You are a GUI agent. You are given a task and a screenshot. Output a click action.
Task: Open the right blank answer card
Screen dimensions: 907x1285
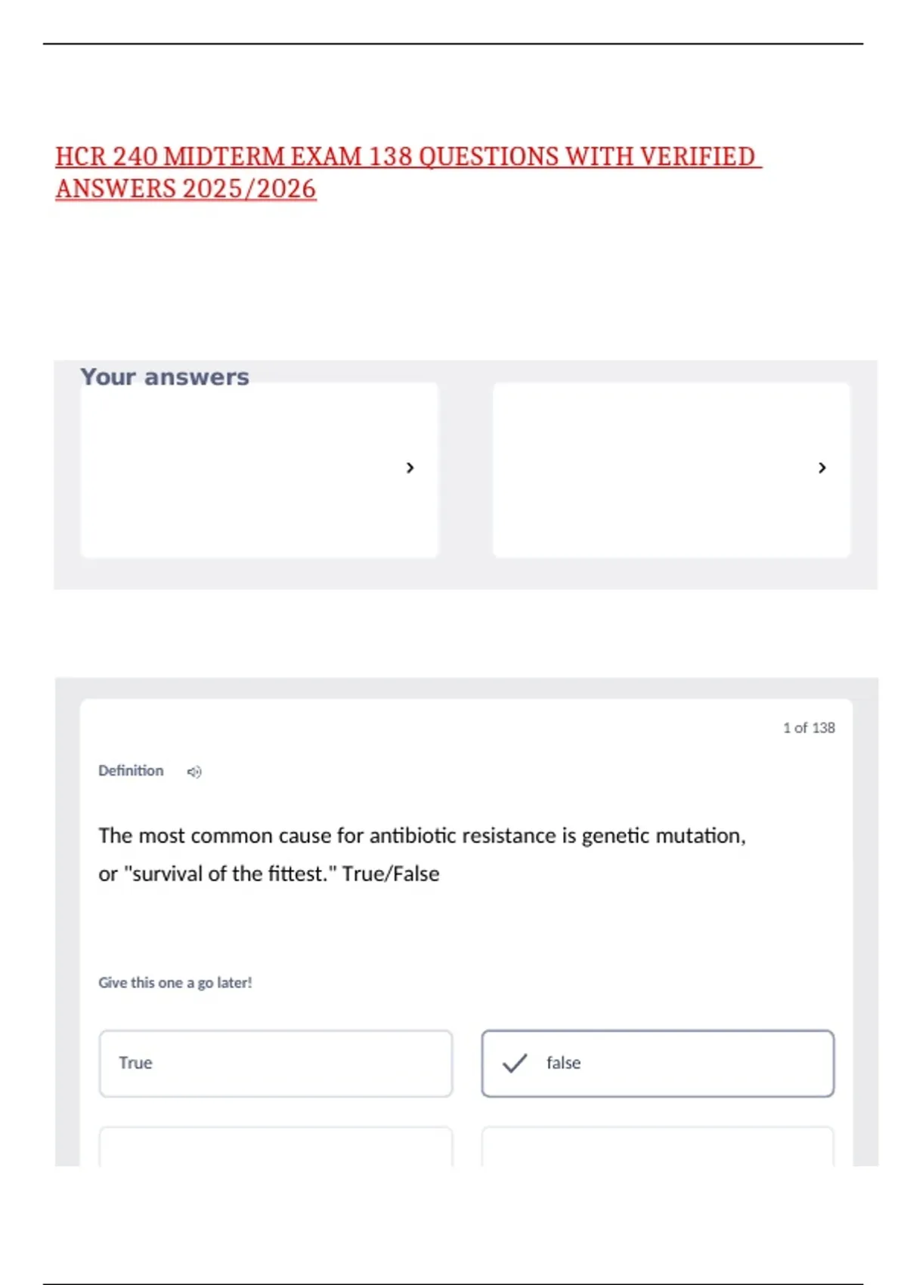point(671,469)
